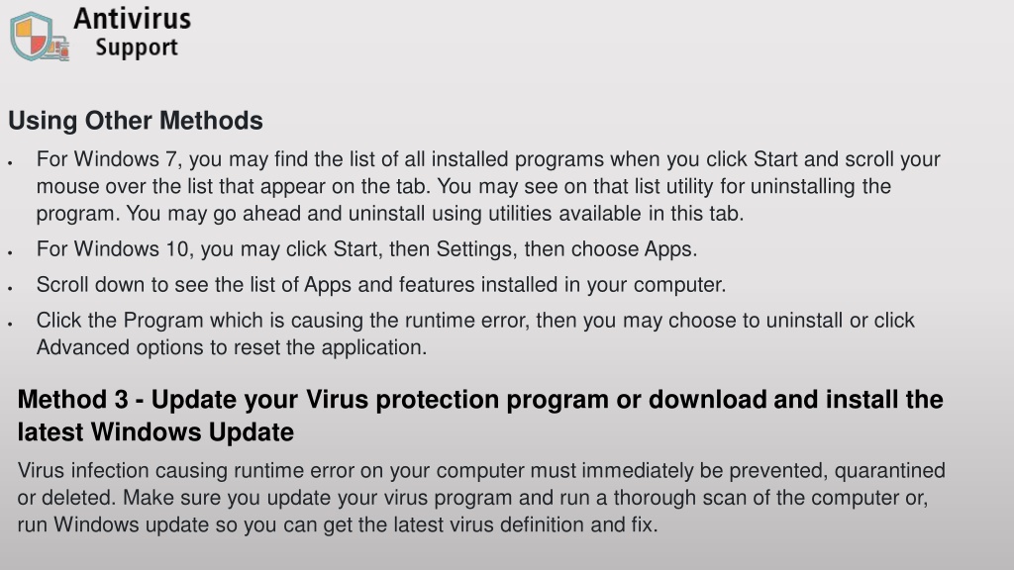Click the mouse over the list line
This screenshot has height=570, width=1014.
point(463,187)
